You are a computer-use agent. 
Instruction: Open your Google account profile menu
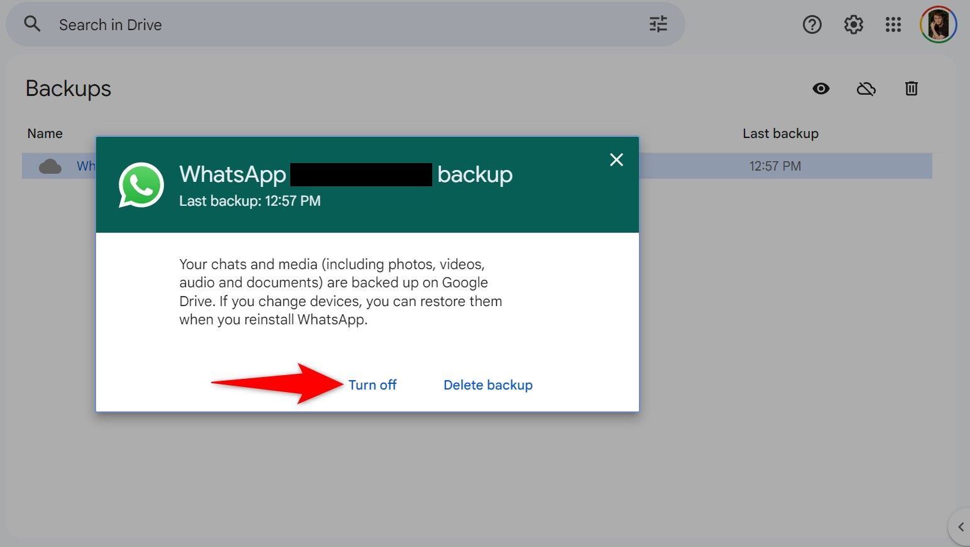937,24
